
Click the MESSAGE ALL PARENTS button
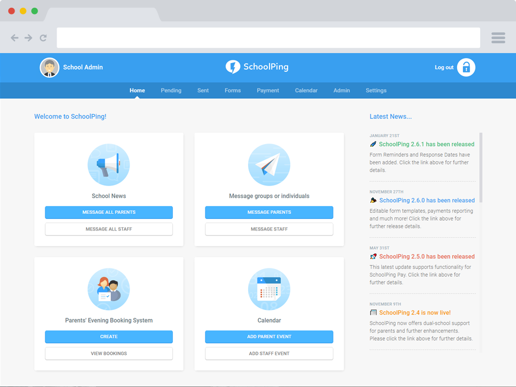click(109, 212)
